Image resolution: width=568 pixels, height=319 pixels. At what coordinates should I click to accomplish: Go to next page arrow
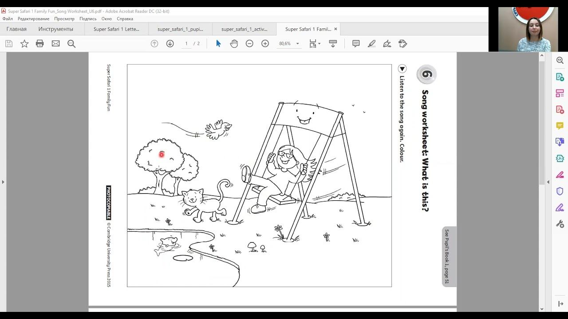click(170, 43)
